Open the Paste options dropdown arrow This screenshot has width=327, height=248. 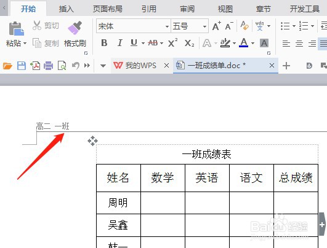click(x=25, y=44)
